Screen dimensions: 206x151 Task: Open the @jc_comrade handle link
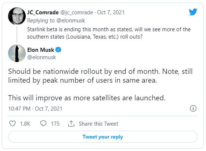coord(77,12)
